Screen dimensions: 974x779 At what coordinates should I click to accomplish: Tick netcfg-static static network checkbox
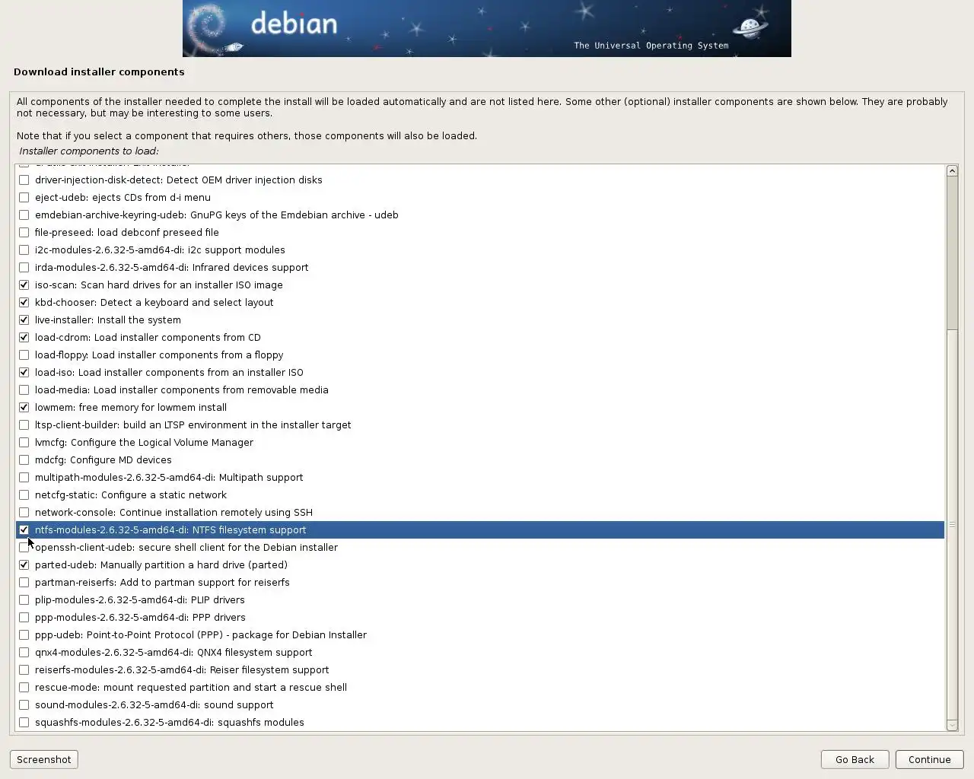tap(24, 495)
